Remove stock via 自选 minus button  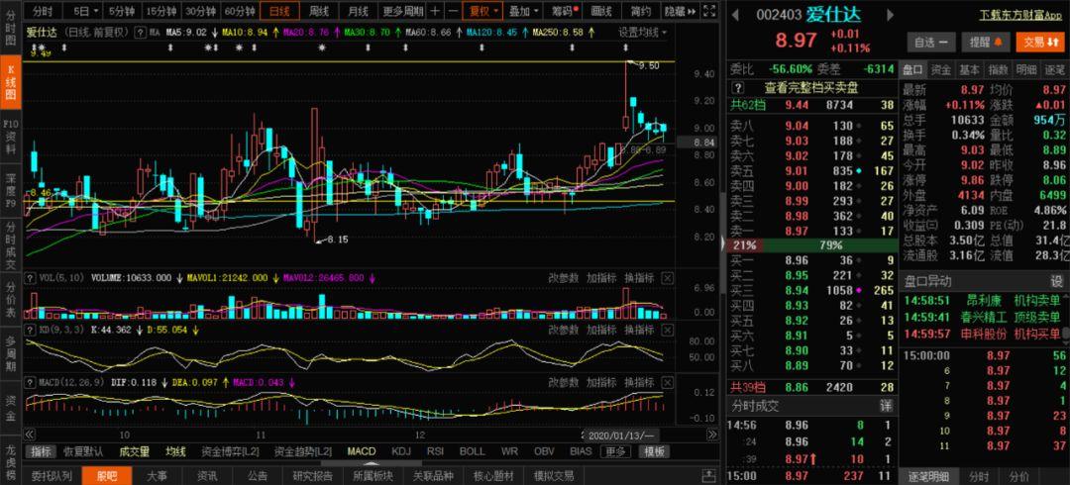[931, 43]
